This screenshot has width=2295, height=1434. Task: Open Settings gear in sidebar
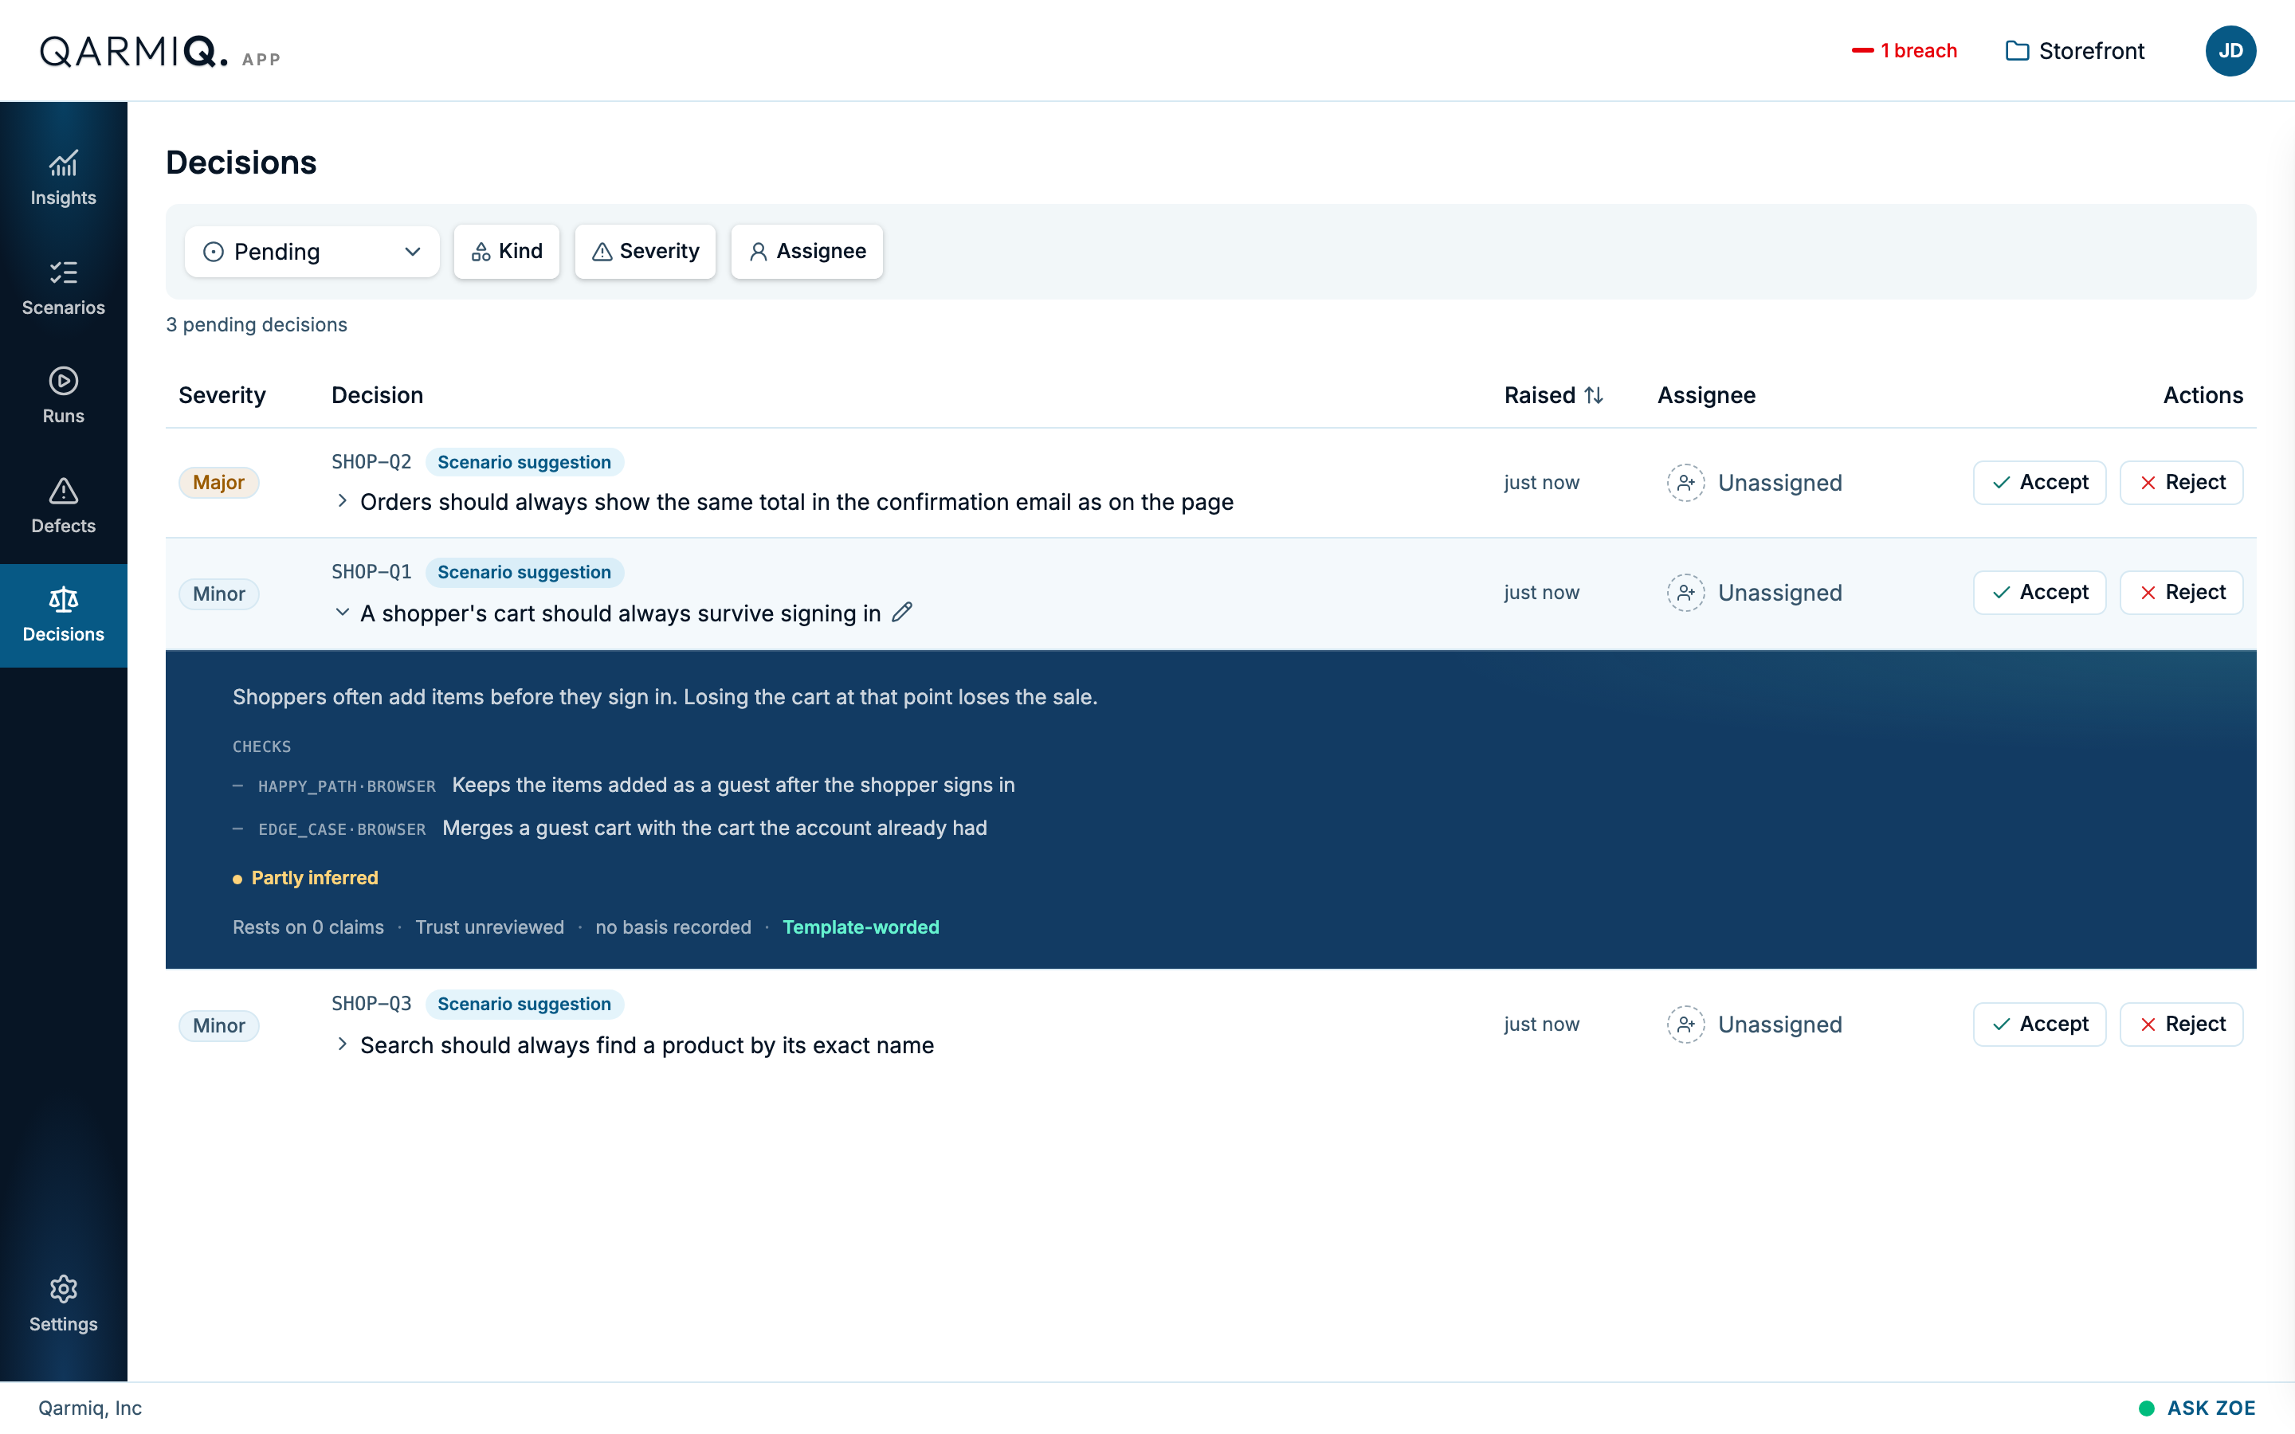(x=64, y=1305)
